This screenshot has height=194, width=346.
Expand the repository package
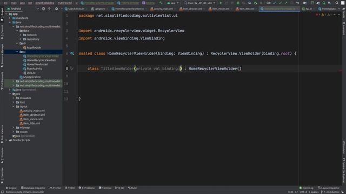coord(21,39)
